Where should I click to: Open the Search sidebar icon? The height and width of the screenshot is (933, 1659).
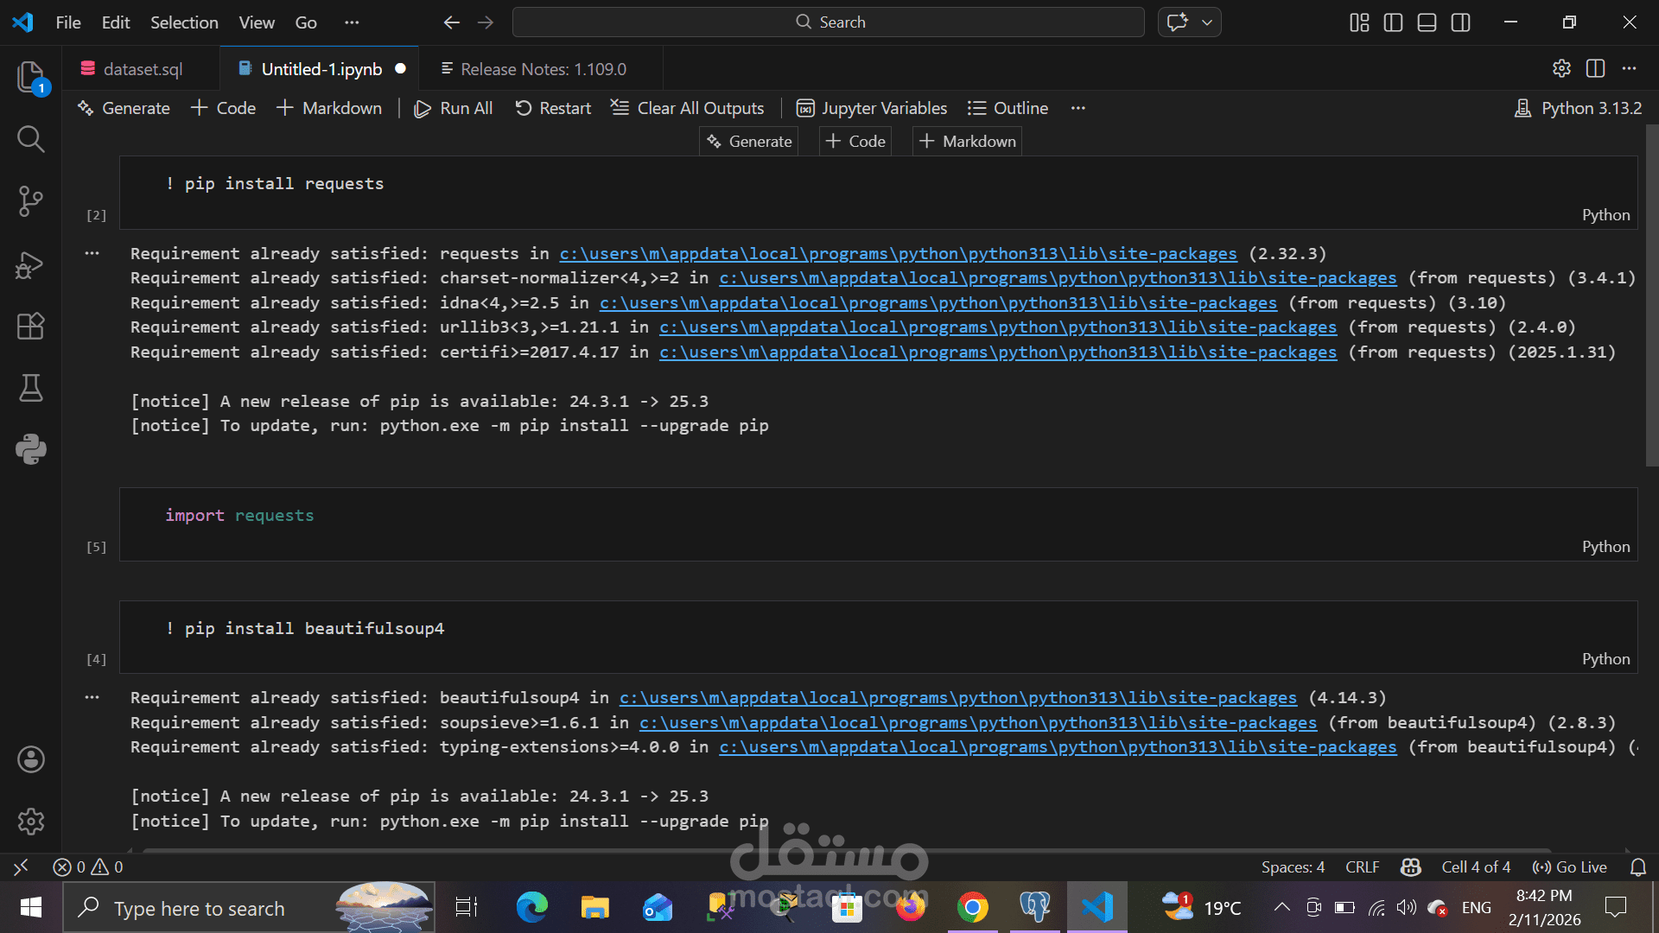(x=31, y=138)
